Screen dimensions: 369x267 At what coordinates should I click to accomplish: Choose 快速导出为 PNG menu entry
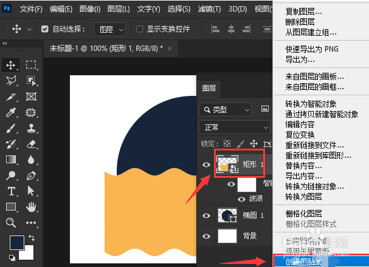point(312,49)
